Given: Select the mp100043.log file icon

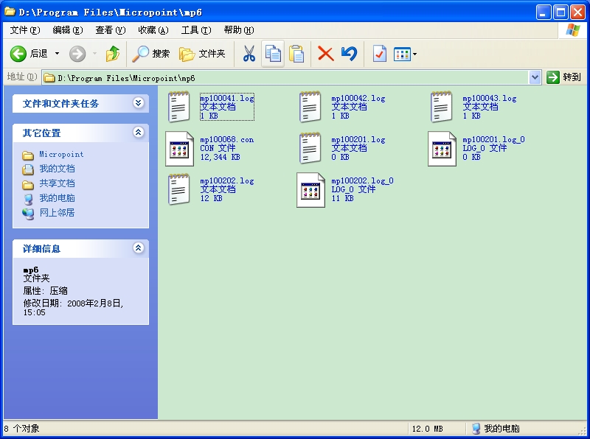Looking at the screenshot, I should [x=441, y=107].
